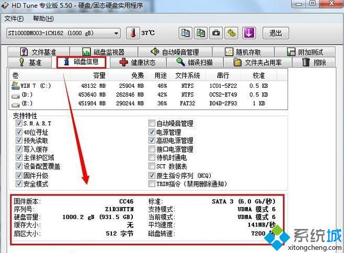Click the copy text to clipboard icon

[x=186, y=33]
